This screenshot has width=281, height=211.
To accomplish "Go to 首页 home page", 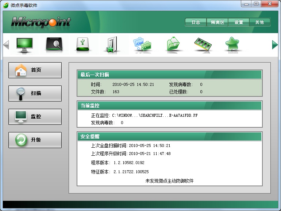I will tap(35, 70).
